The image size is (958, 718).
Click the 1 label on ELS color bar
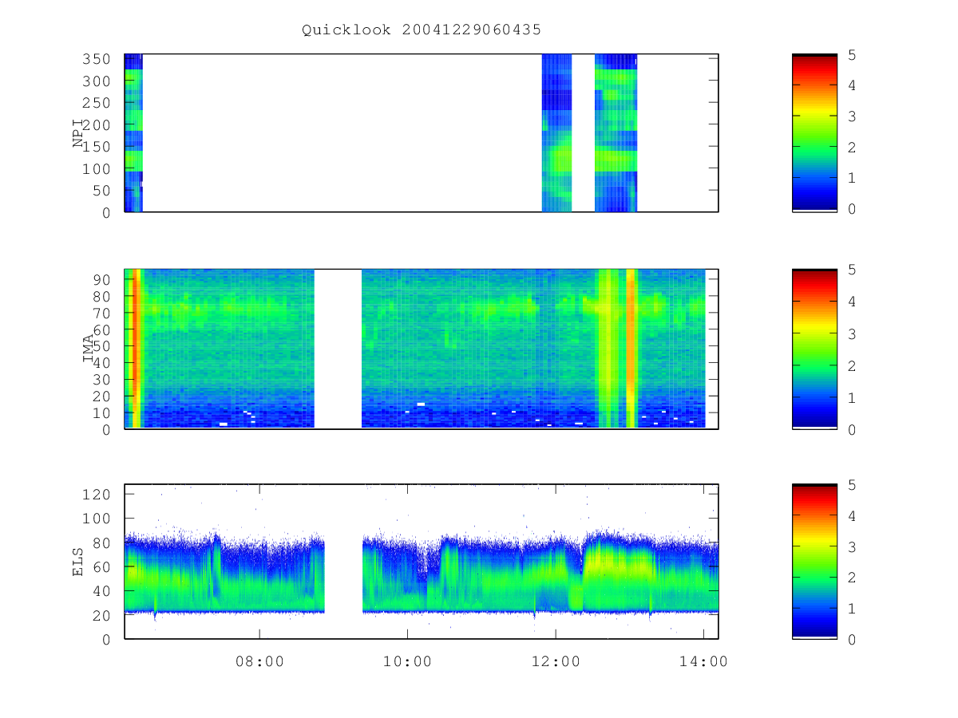point(850,609)
